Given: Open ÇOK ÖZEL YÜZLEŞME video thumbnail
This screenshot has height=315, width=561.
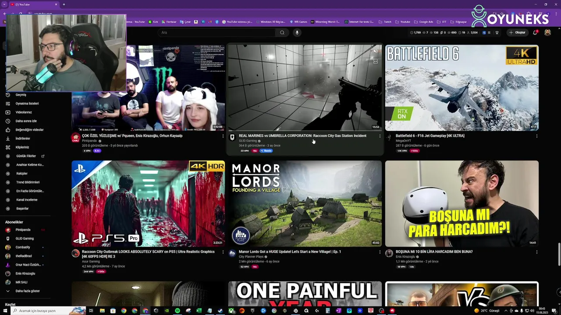Looking at the screenshot, I should (148, 87).
